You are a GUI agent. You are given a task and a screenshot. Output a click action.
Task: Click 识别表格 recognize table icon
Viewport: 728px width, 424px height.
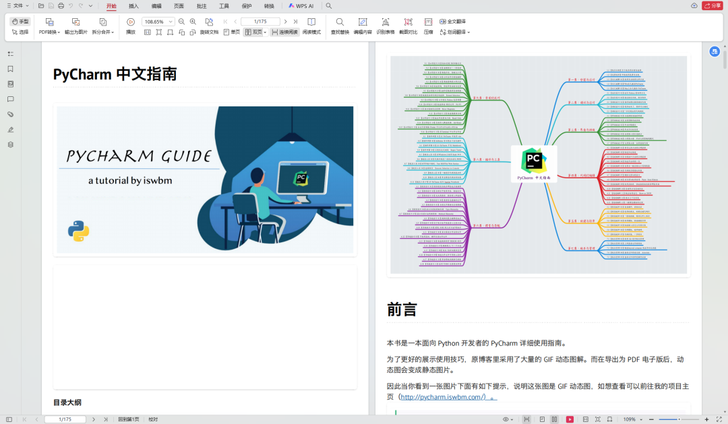(386, 22)
